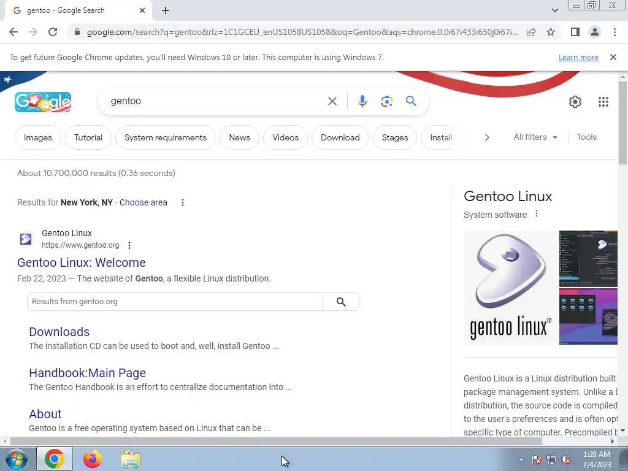Switch to the Images filter
The image size is (628, 471).
(x=37, y=137)
